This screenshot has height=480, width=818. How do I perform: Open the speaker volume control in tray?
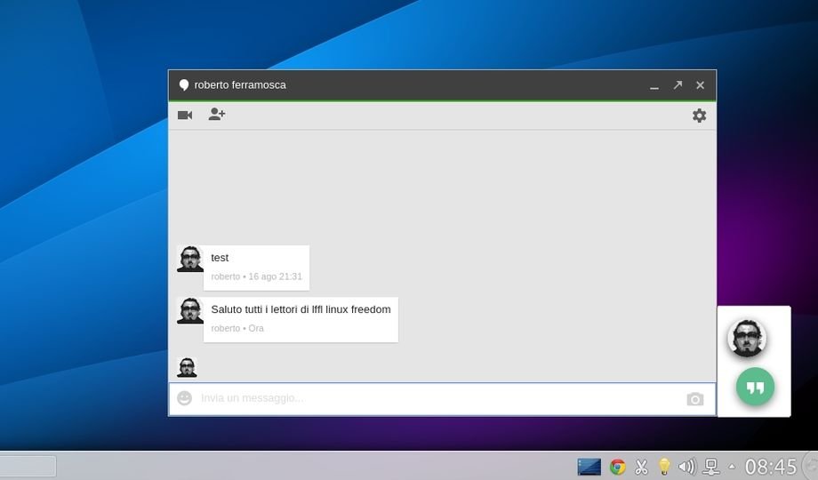(x=686, y=467)
